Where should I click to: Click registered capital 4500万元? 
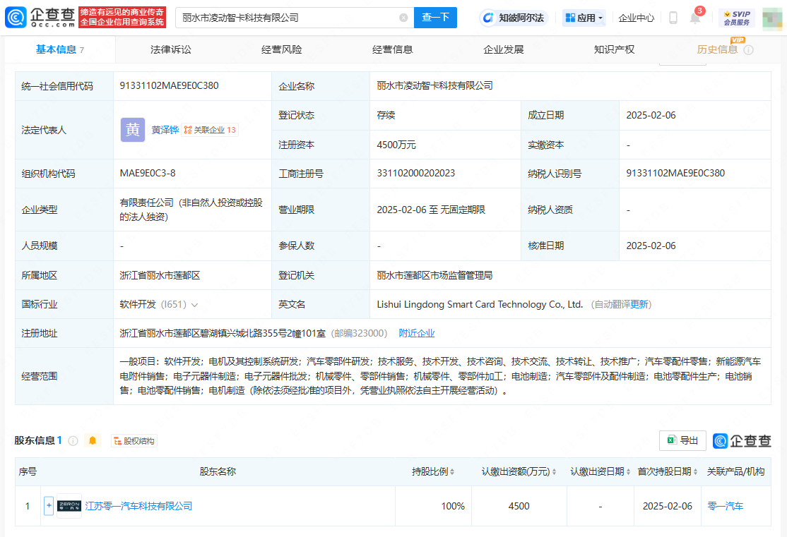[x=396, y=145]
